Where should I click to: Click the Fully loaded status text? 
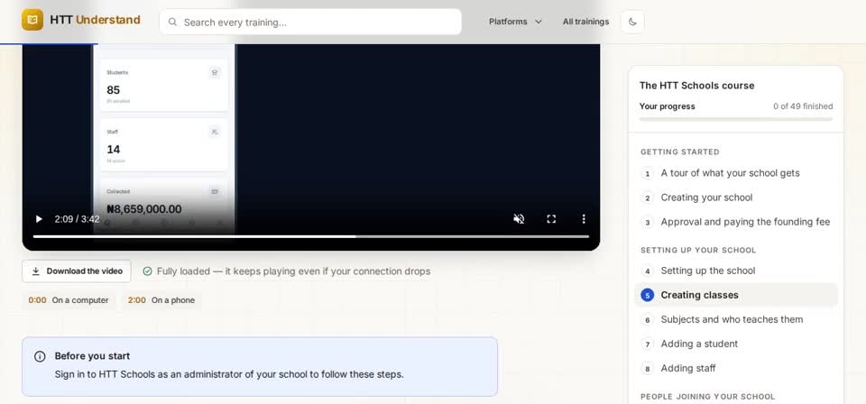(293, 271)
